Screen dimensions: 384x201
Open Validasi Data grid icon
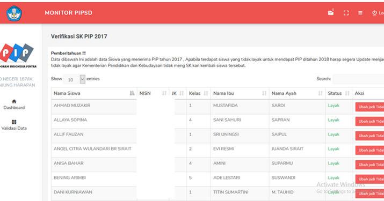pos(14,122)
